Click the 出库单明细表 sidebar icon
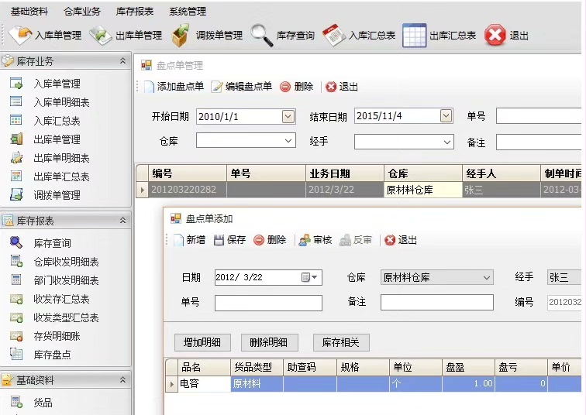Image resolution: width=586 pixels, height=415 pixels. point(16,157)
